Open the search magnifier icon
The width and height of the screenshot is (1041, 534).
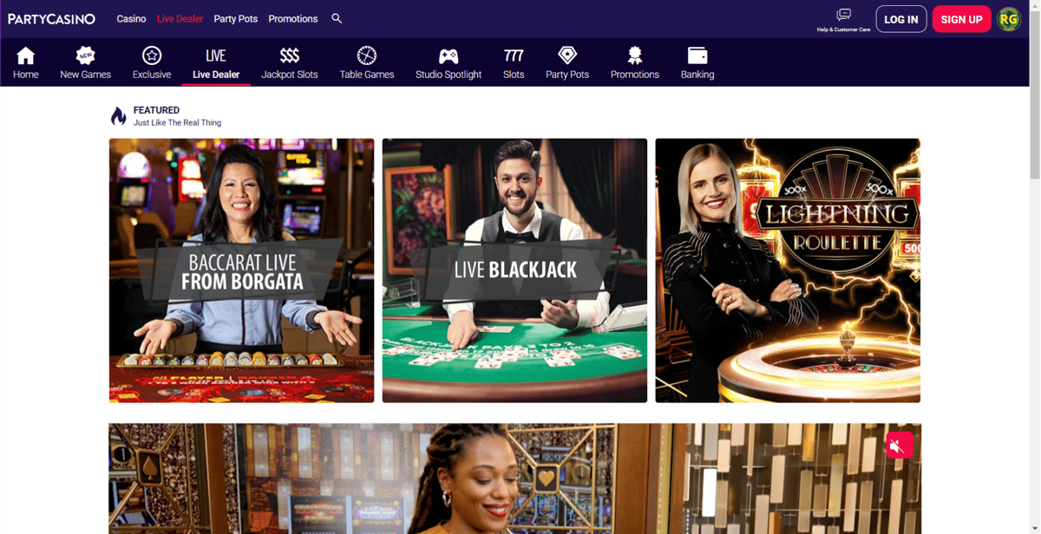[337, 18]
